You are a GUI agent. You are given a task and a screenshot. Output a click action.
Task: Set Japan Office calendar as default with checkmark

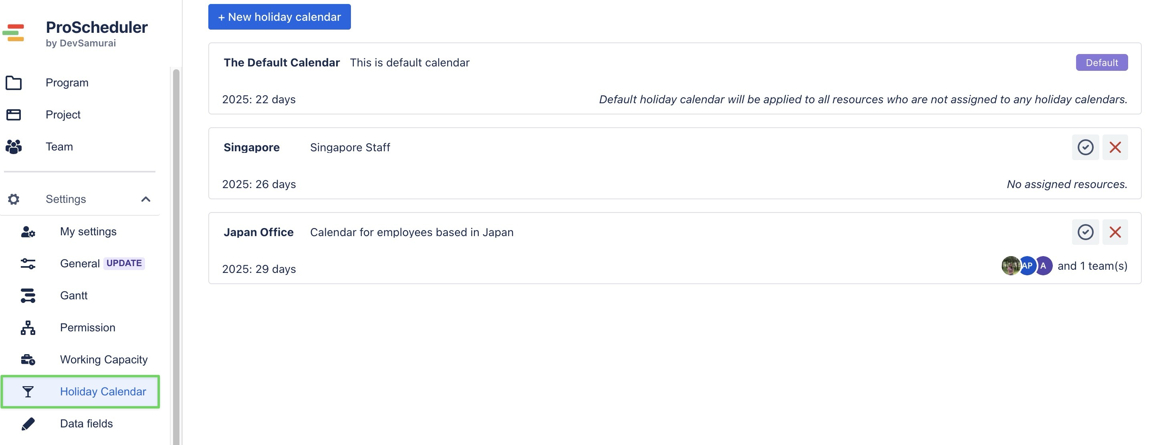(x=1085, y=232)
